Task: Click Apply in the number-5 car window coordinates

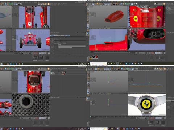Action: point(47,60)
